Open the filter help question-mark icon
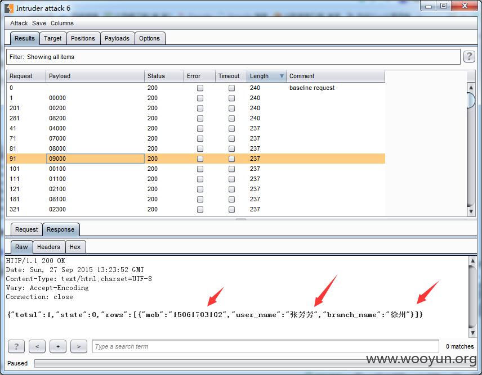482x375 pixels. point(469,56)
